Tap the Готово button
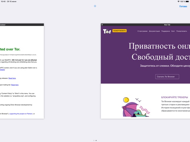The image size is (190, 142). click(183, 6)
